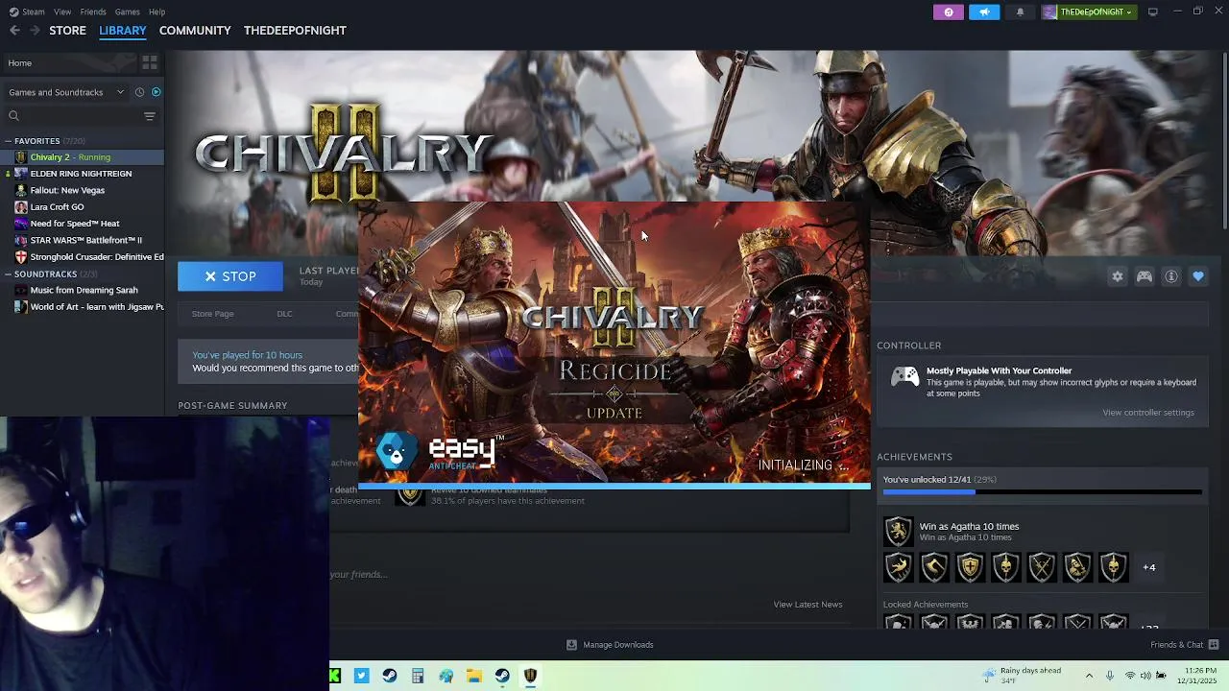This screenshot has height=691, width=1229.
Task: Click the Wi-Fi network tray icon
Action: pyautogui.click(x=1128, y=676)
